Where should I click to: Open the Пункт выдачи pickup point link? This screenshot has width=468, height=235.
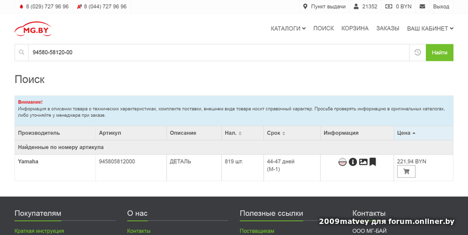(x=324, y=6)
